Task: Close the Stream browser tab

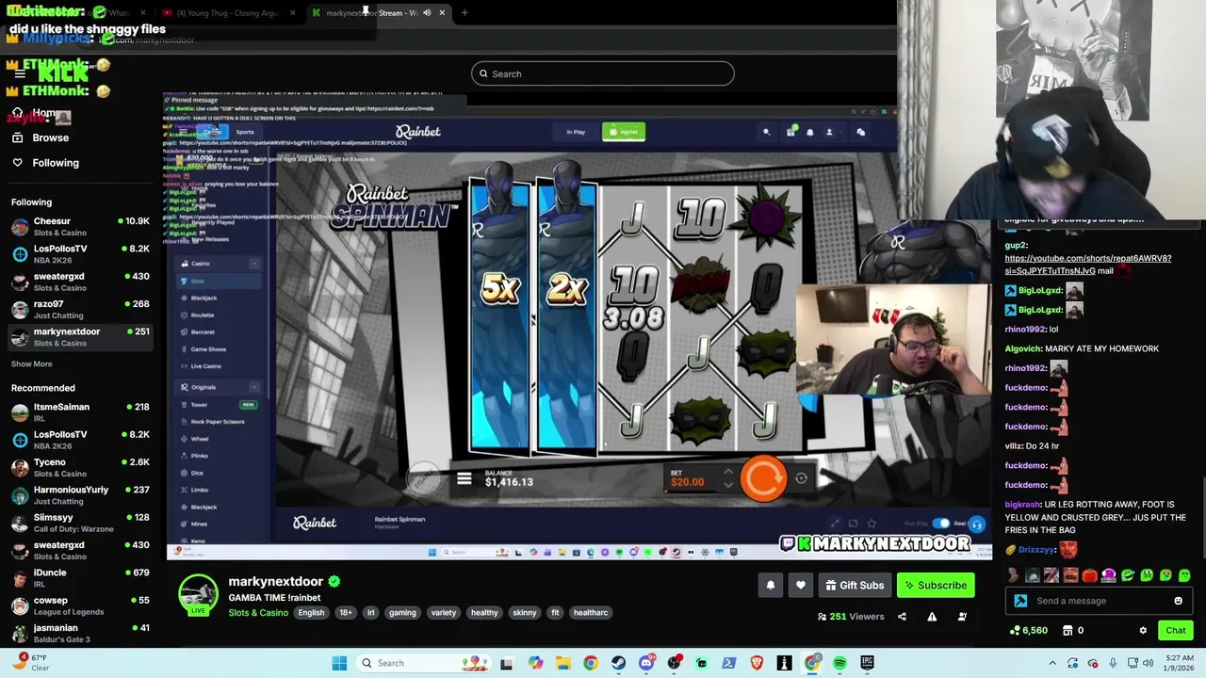Action: pos(442,13)
